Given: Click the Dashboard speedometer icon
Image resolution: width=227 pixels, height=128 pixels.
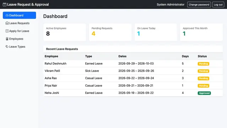Looking at the screenshot, I should [x=7, y=15].
